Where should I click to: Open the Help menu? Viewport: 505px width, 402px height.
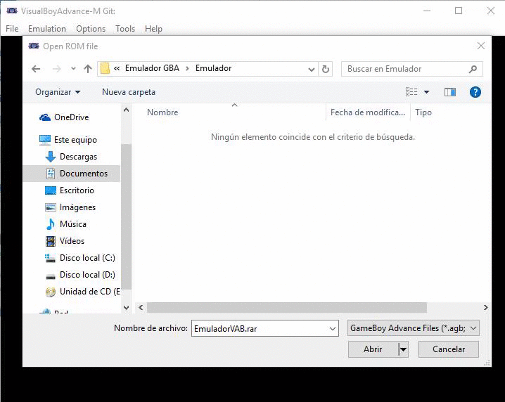153,29
